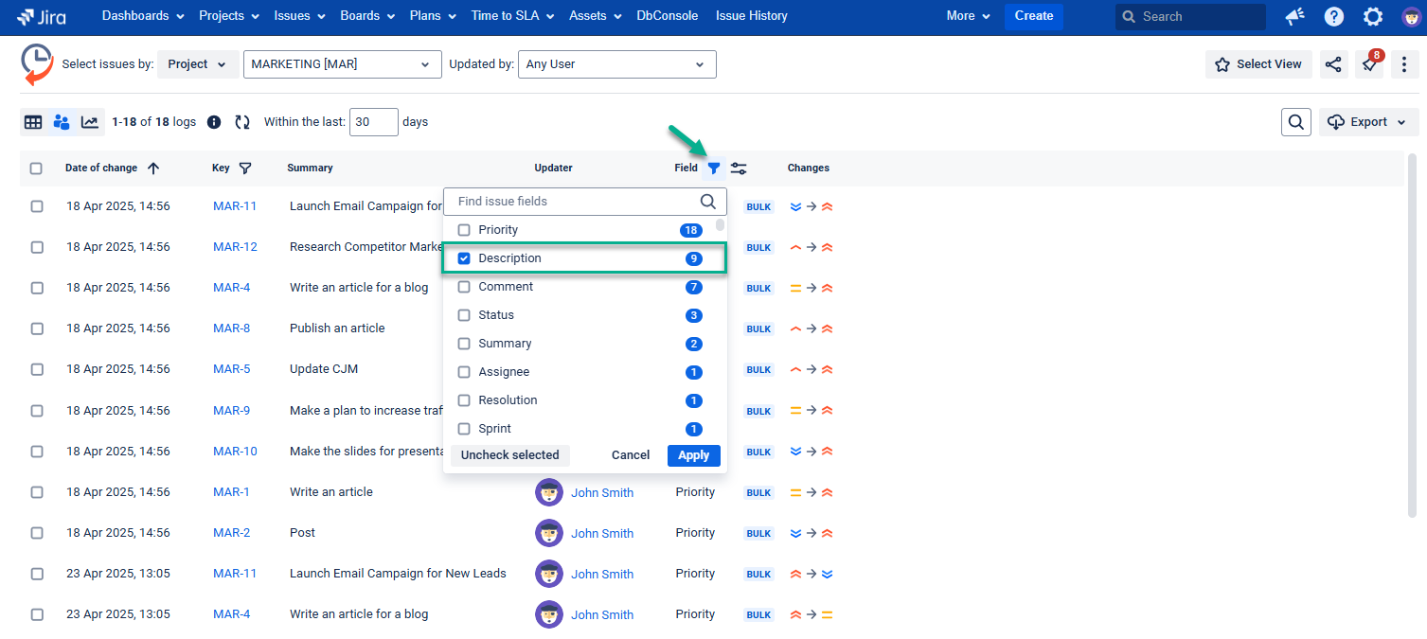The height and width of the screenshot is (639, 1427).
Task: Switch to the table view layout
Action: 33,122
